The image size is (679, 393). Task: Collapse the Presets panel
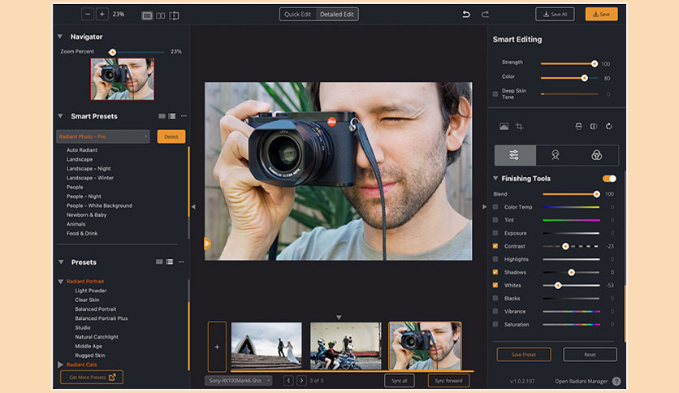pyautogui.click(x=61, y=261)
